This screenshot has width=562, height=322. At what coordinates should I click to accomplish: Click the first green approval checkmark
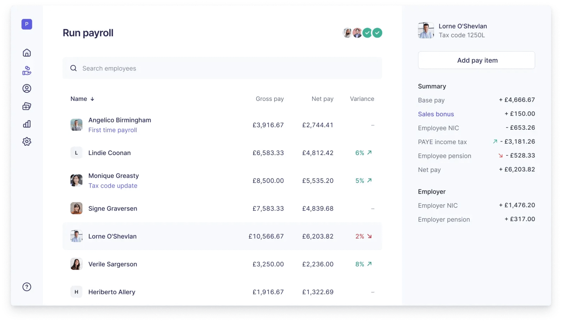pyautogui.click(x=367, y=32)
